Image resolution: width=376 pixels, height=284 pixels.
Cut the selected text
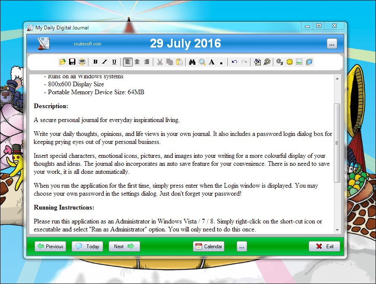click(160, 62)
